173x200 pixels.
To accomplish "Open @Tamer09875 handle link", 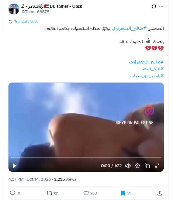I will (35, 12).
